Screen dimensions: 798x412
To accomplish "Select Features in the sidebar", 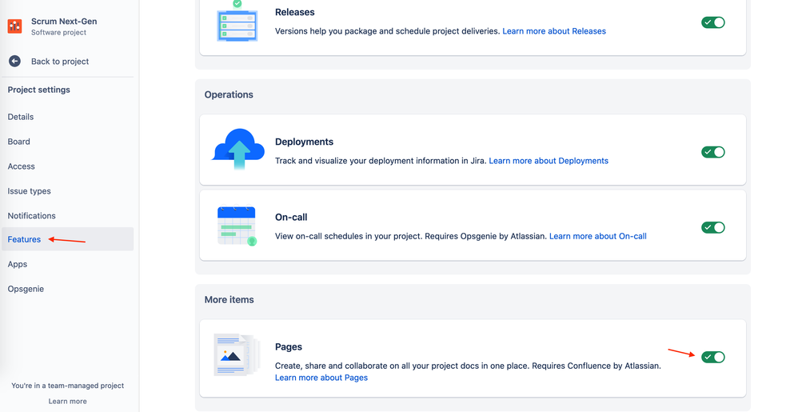I will [x=68, y=239].
